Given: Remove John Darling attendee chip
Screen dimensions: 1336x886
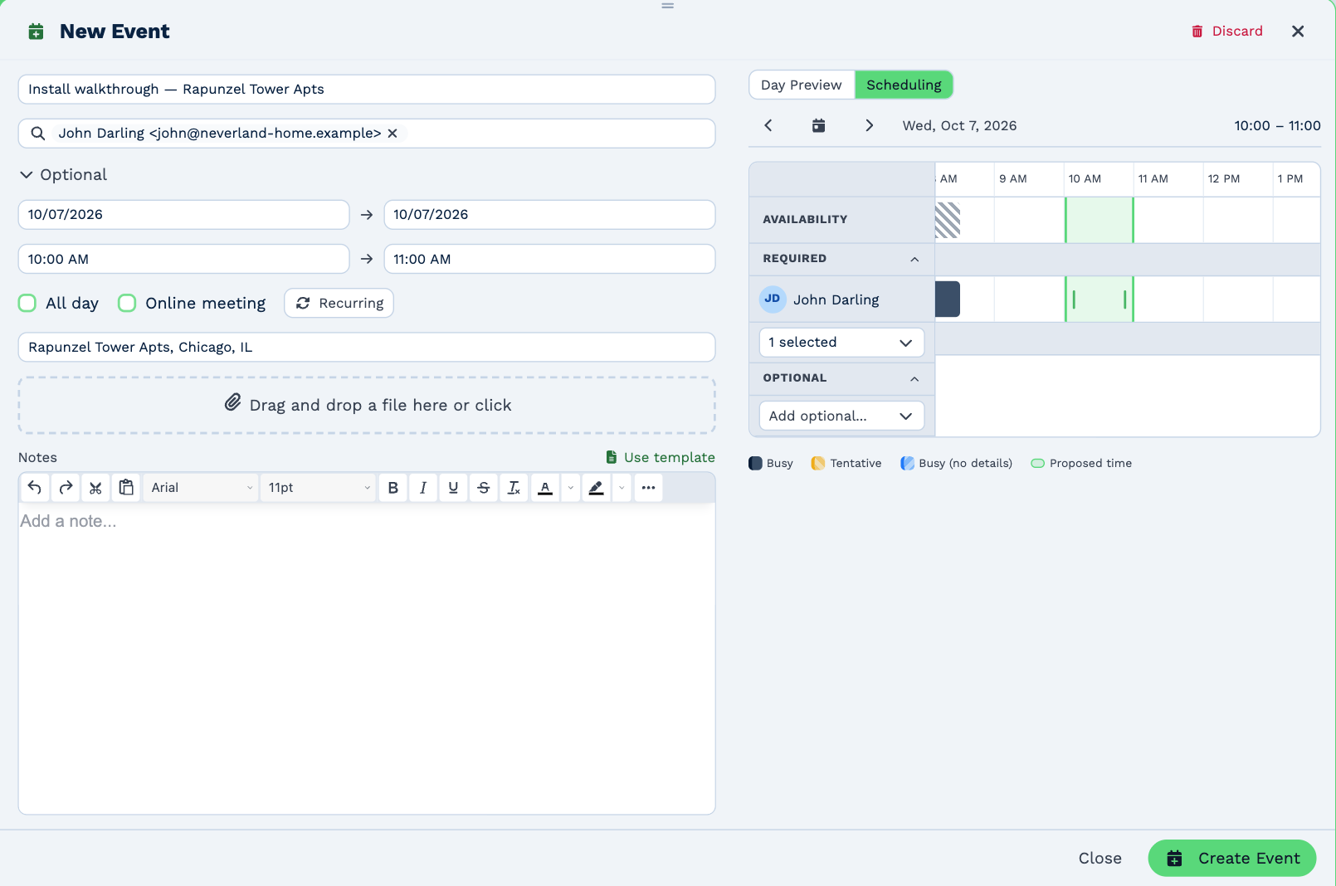Looking at the screenshot, I should [x=393, y=134].
